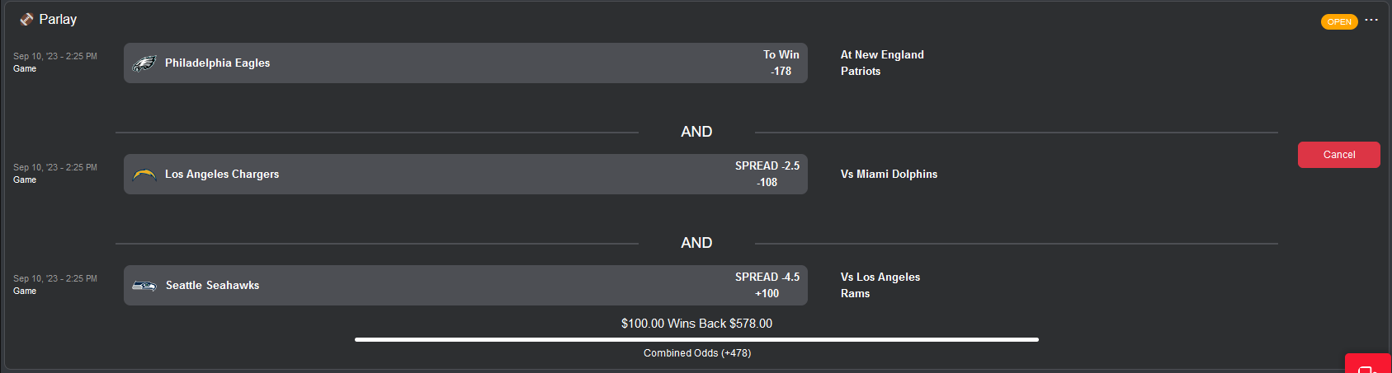Click the Los Angeles Chargers team name

click(x=222, y=175)
